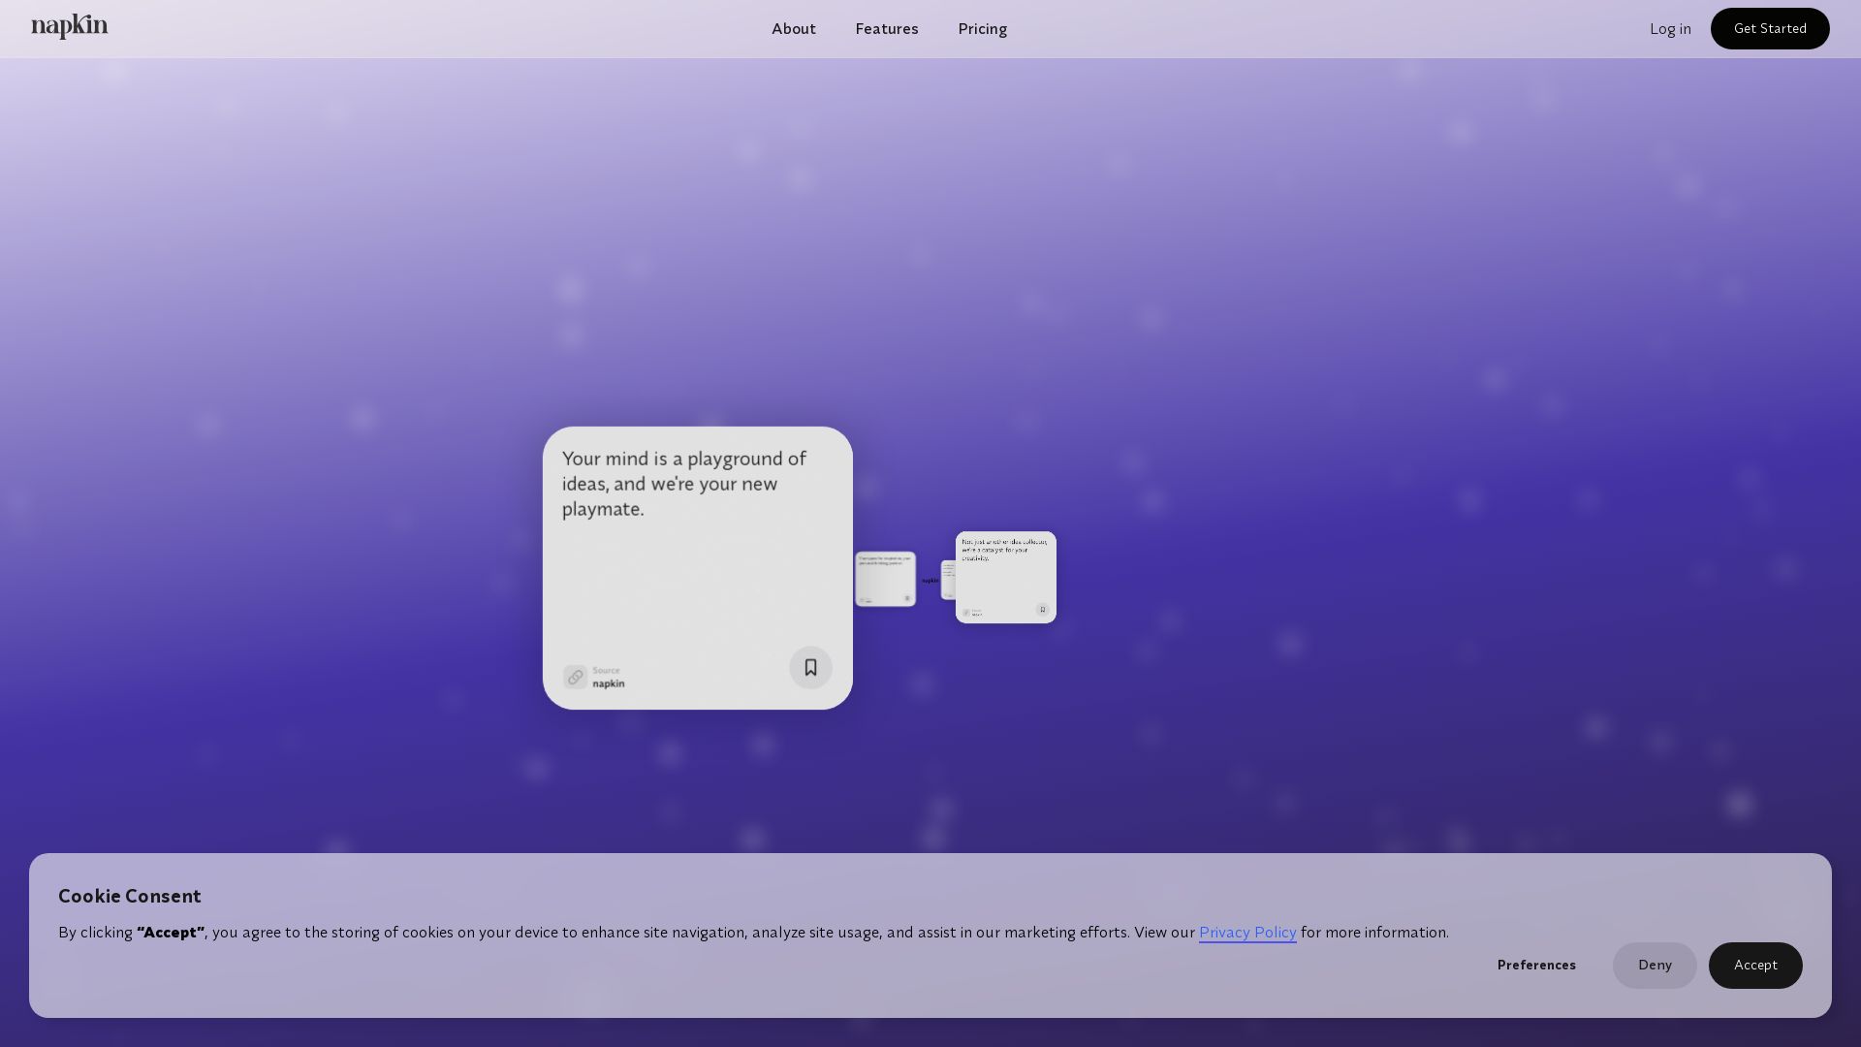
Task: Click the source link icon on the main card
Action: point(576,677)
